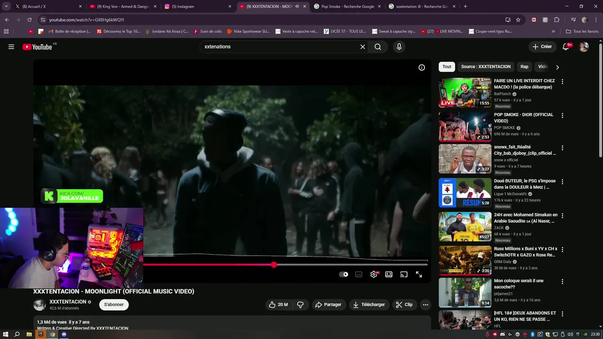This screenshot has width=603, height=339.
Task: Click the red playhead on progress bar
Action: [x=274, y=265]
